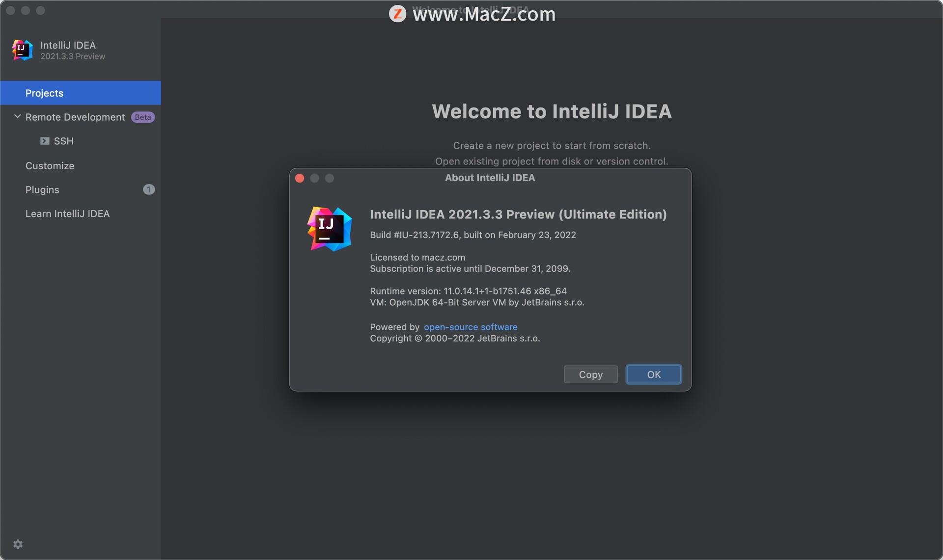Click the VM: OpenJDK line
943x560 pixels.
pyautogui.click(x=477, y=302)
